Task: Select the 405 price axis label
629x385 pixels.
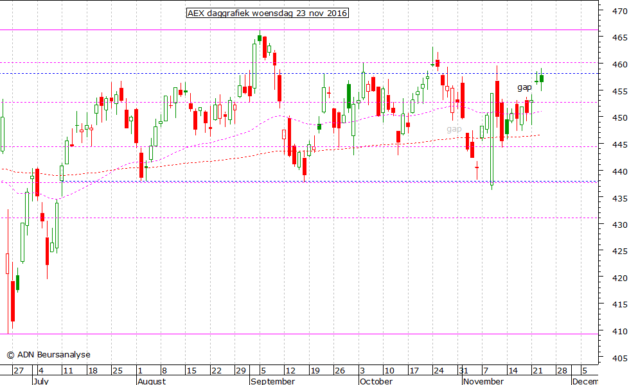Action: click(x=620, y=359)
